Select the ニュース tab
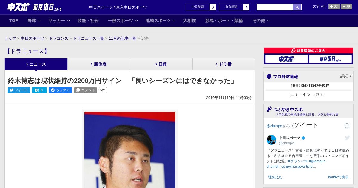 (36, 64)
